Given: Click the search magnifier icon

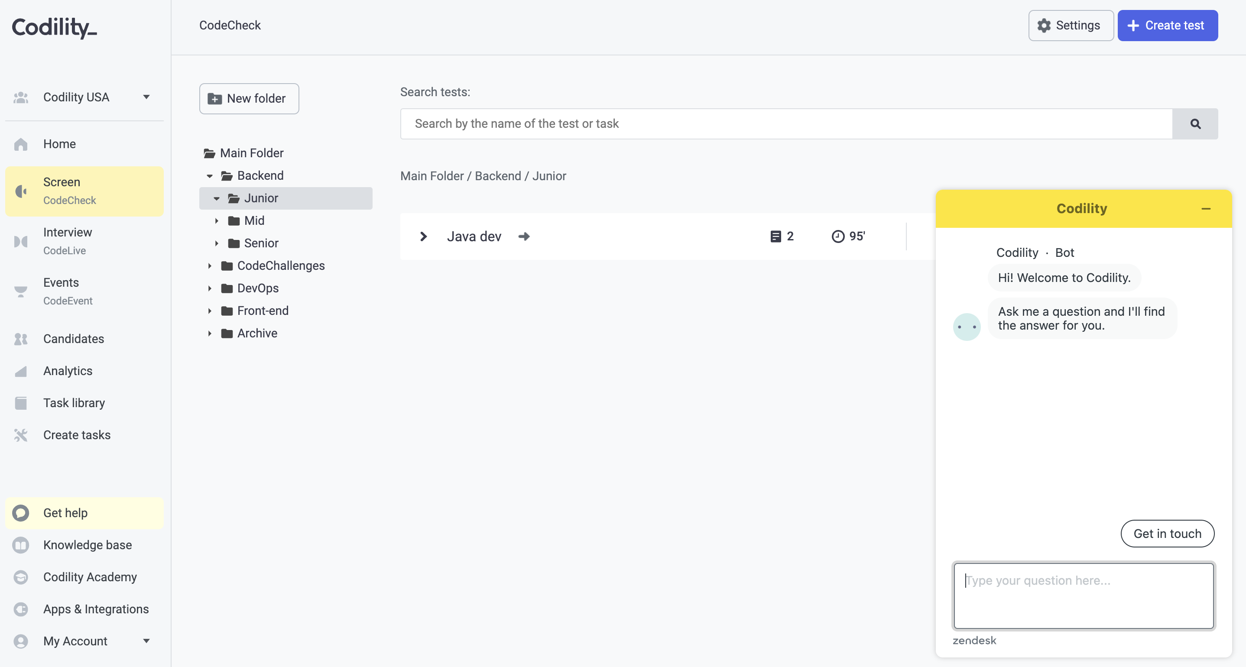Looking at the screenshot, I should click(1195, 124).
